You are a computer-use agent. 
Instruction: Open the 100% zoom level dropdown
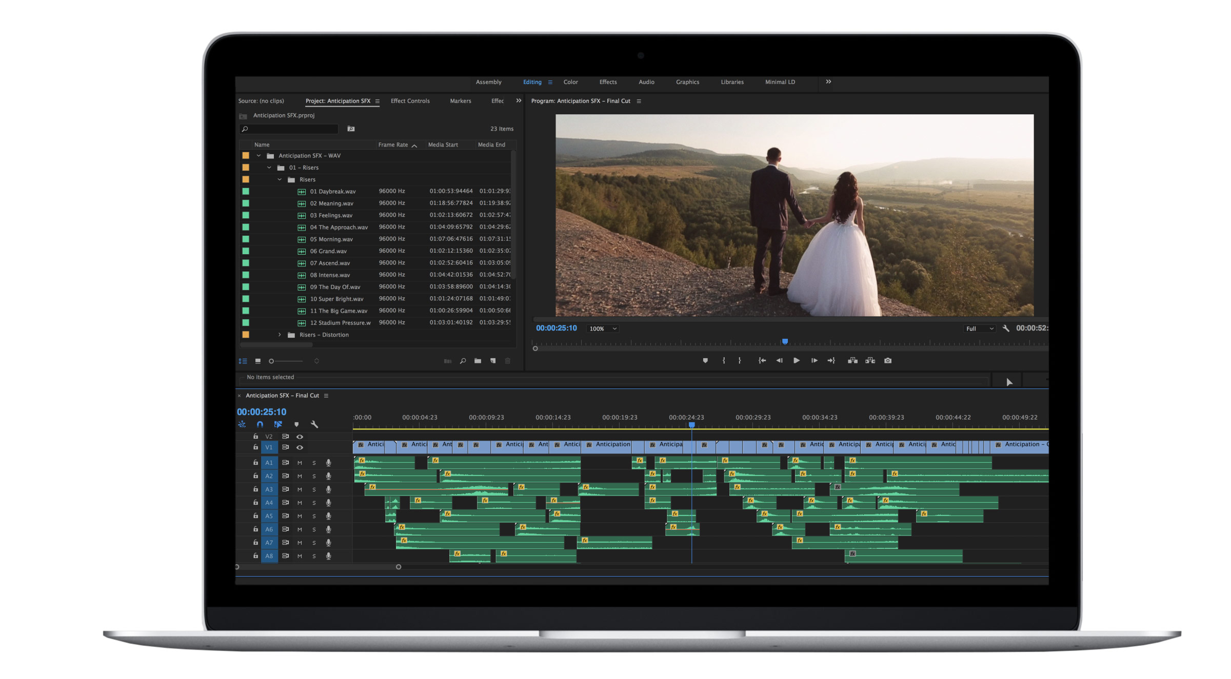(x=603, y=329)
